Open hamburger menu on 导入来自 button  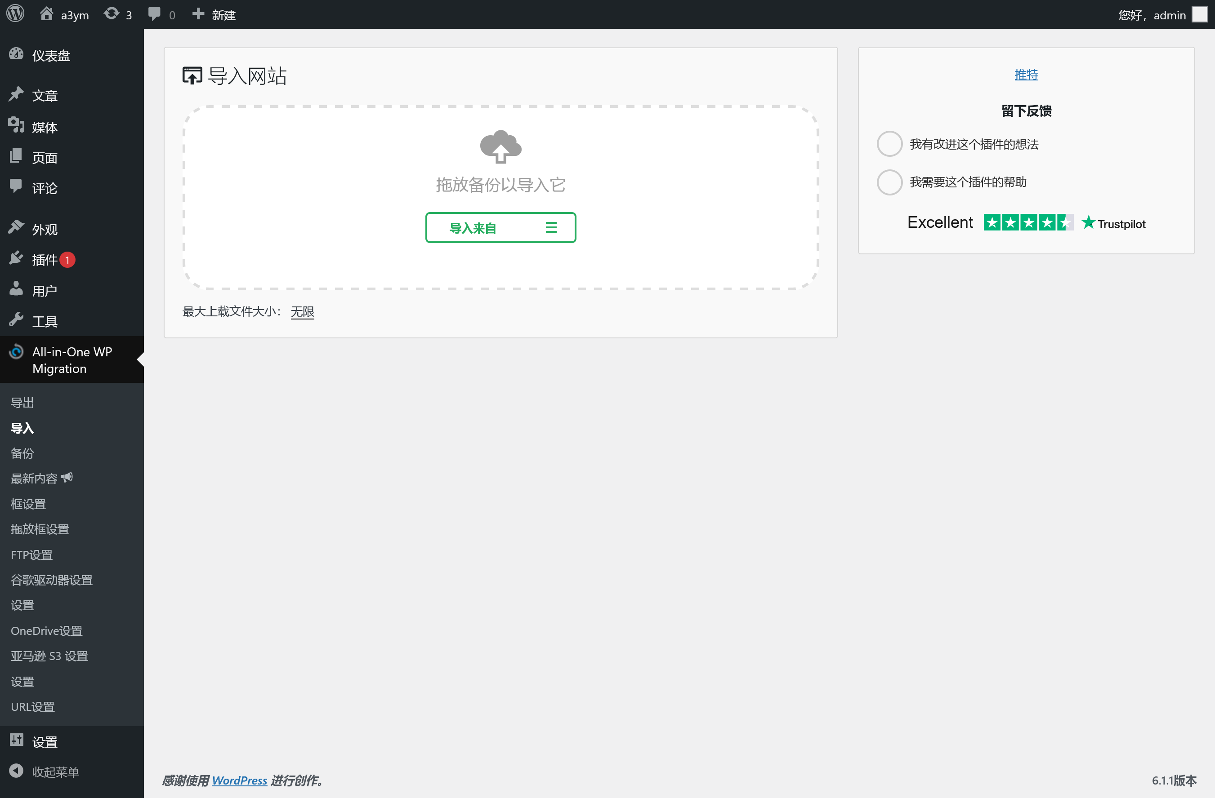pyautogui.click(x=551, y=227)
